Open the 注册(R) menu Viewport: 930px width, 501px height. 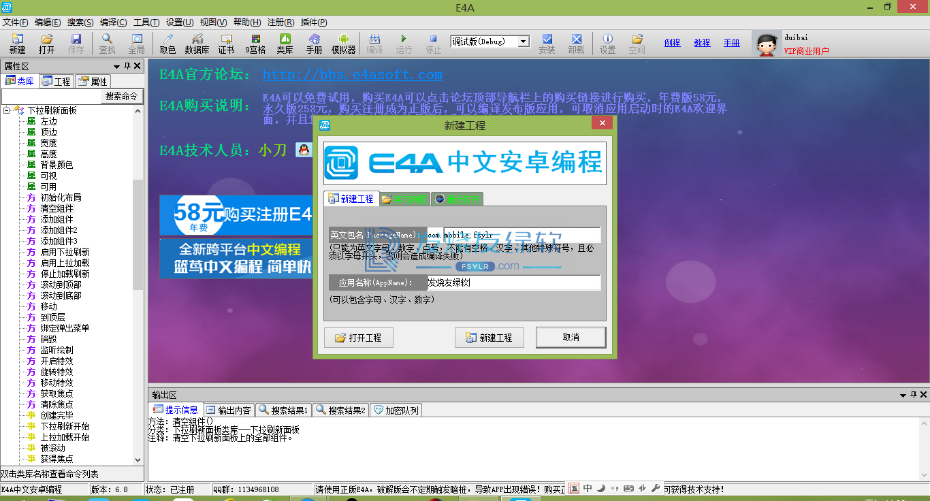pyautogui.click(x=280, y=22)
